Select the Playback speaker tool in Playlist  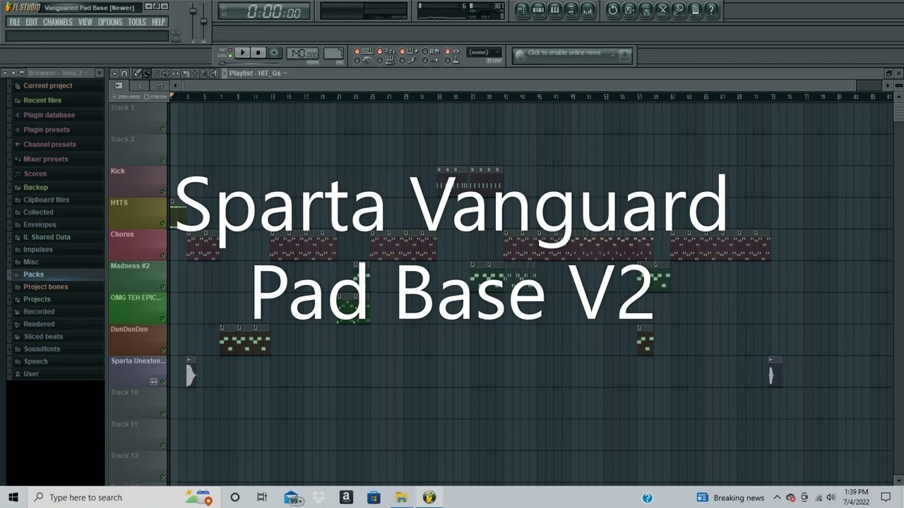click(x=214, y=73)
